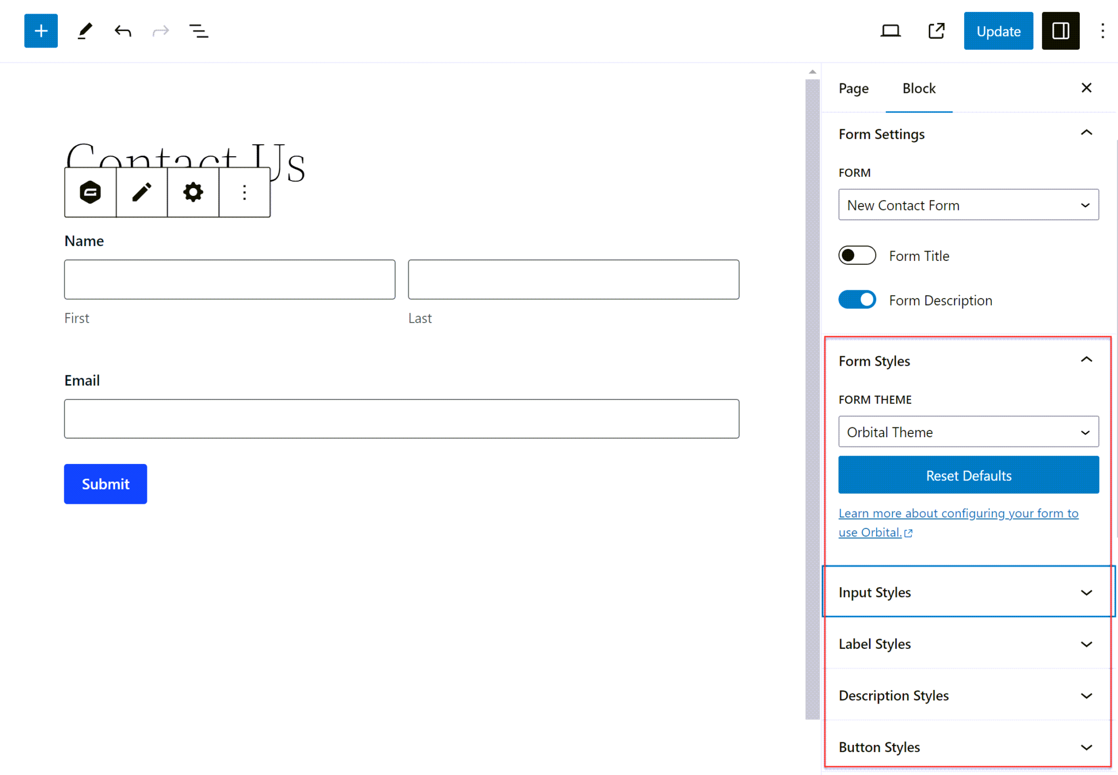1118x775 pixels.
Task: Click the Update button
Action: click(x=998, y=31)
